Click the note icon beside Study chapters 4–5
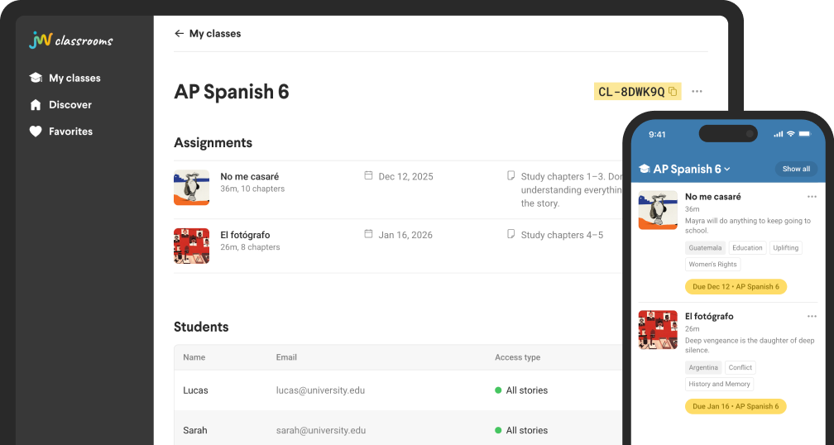Image resolution: width=834 pixels, height=445 pixels. pos(510,235)
